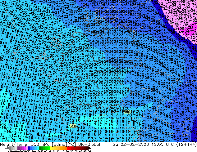Click the 'Height/Temp. 500 hPa' map title
Screen dimensions: 197x152
pyautogui.click(x=25, y=145)
